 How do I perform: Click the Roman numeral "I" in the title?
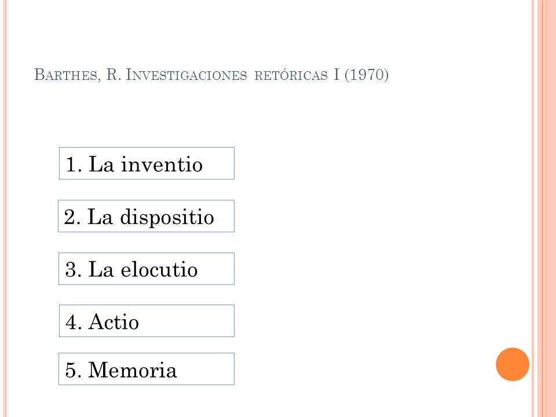tap(336, 75)
